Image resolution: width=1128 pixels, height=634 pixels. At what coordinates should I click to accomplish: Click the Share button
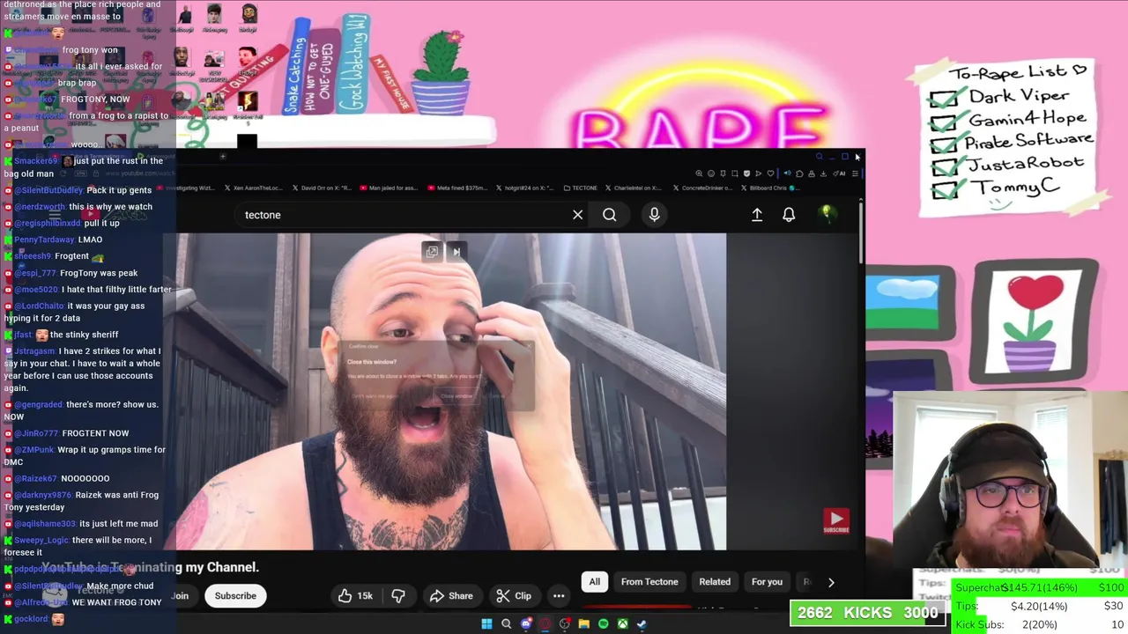pos(451,596)
